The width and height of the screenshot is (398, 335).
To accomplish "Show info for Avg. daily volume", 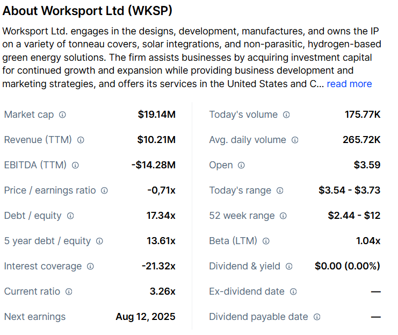I will (x=295, y=140).
